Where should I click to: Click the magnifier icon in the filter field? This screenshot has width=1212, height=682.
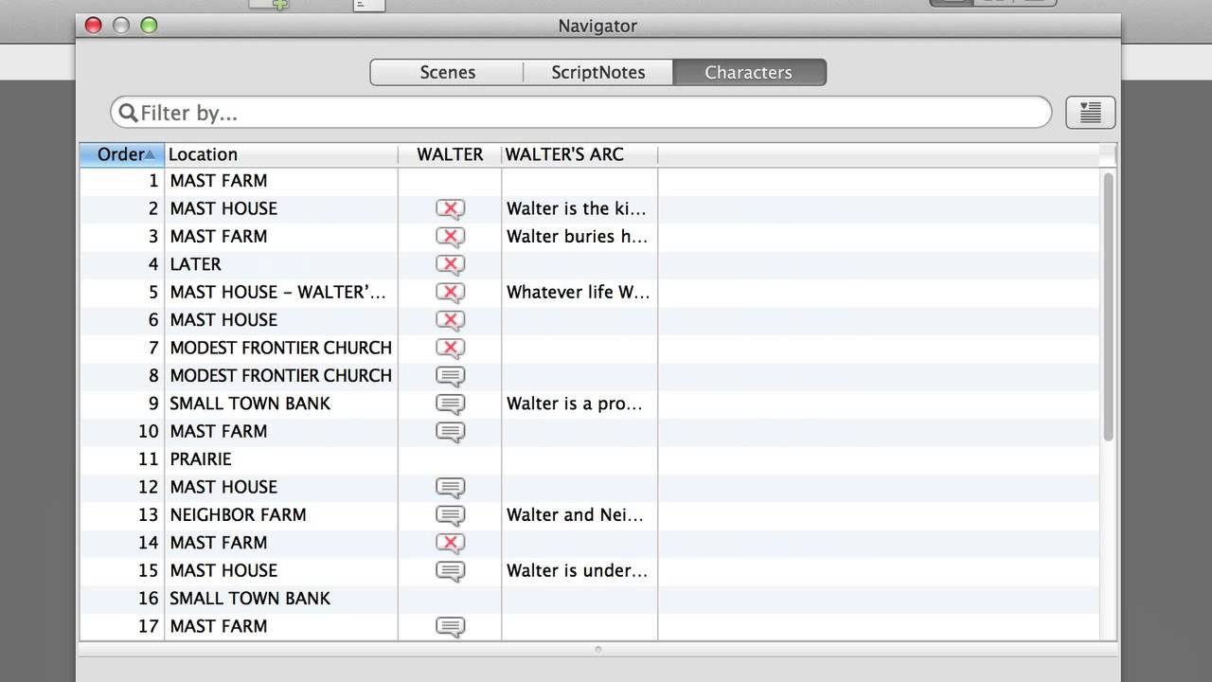(x=128, y=114)
